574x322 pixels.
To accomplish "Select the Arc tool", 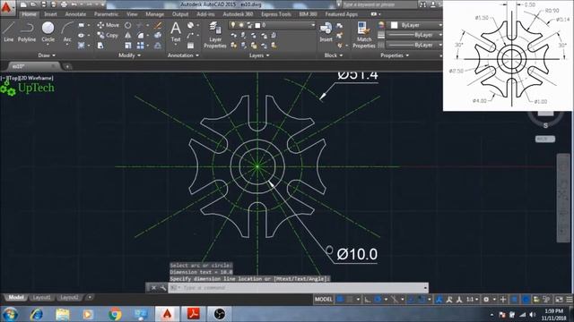I will [67, 31].
